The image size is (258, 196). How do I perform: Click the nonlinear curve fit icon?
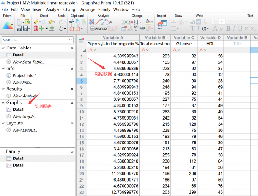104,22
